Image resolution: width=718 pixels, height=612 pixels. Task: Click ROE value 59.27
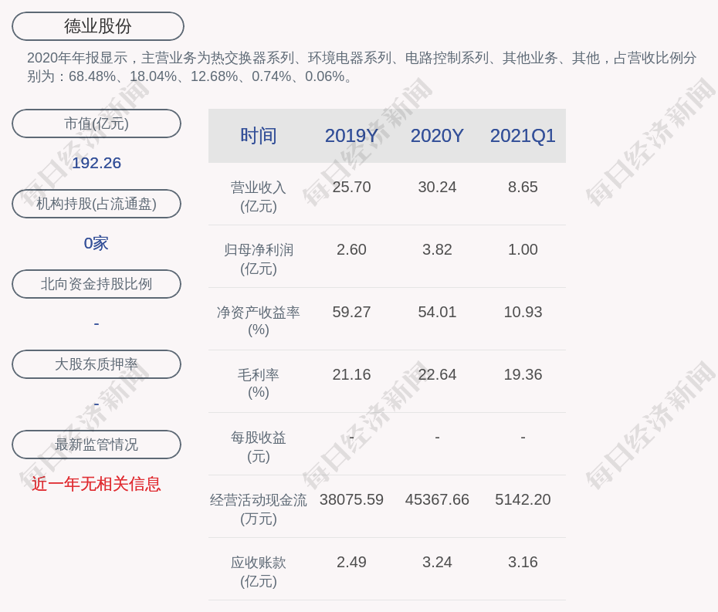[351, 313]
